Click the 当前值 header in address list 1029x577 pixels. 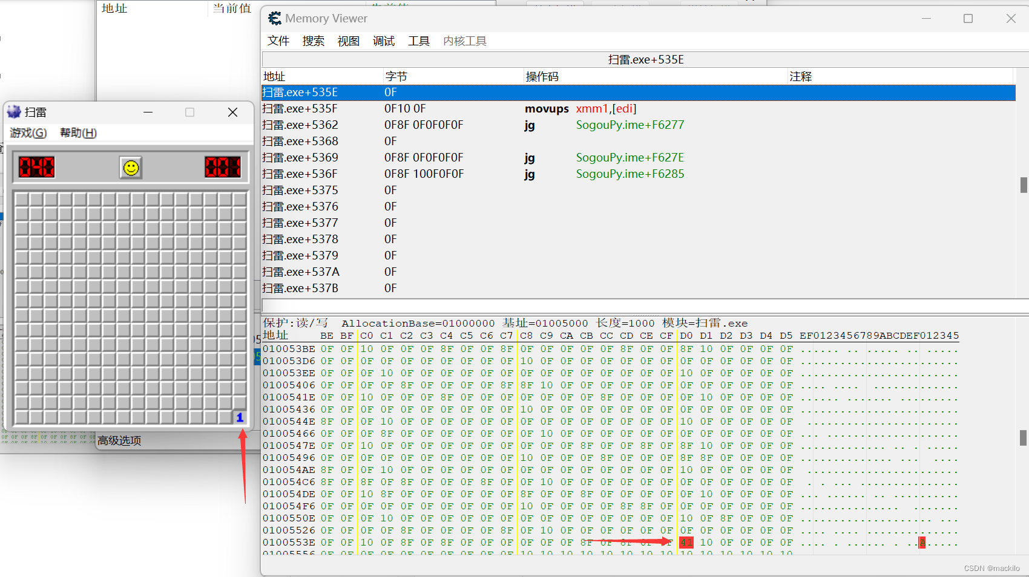pos(232,8)
